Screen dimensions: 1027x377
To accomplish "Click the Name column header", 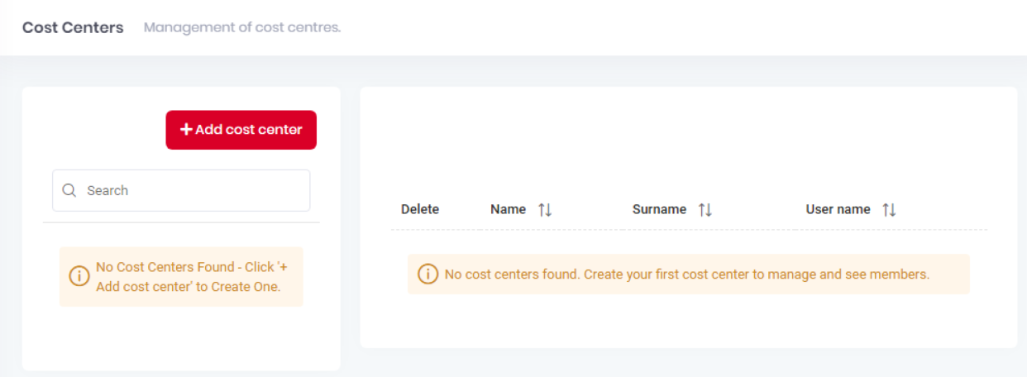I will tap(508, 209).
